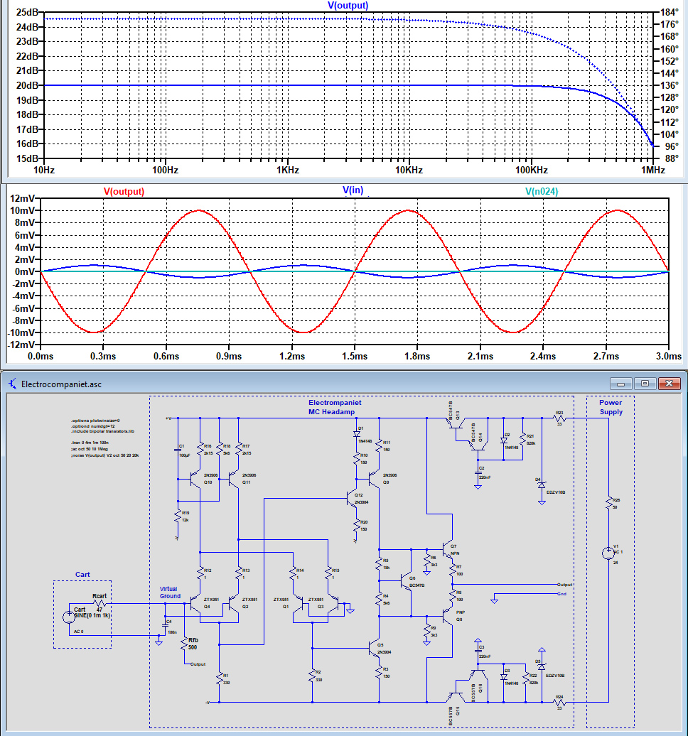
Task: Select transistor Q3 ZTX951
Action: [x=333, y=604]
